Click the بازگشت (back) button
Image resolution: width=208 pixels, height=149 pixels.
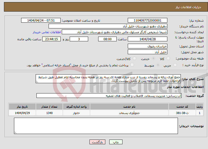pos(97,142)
